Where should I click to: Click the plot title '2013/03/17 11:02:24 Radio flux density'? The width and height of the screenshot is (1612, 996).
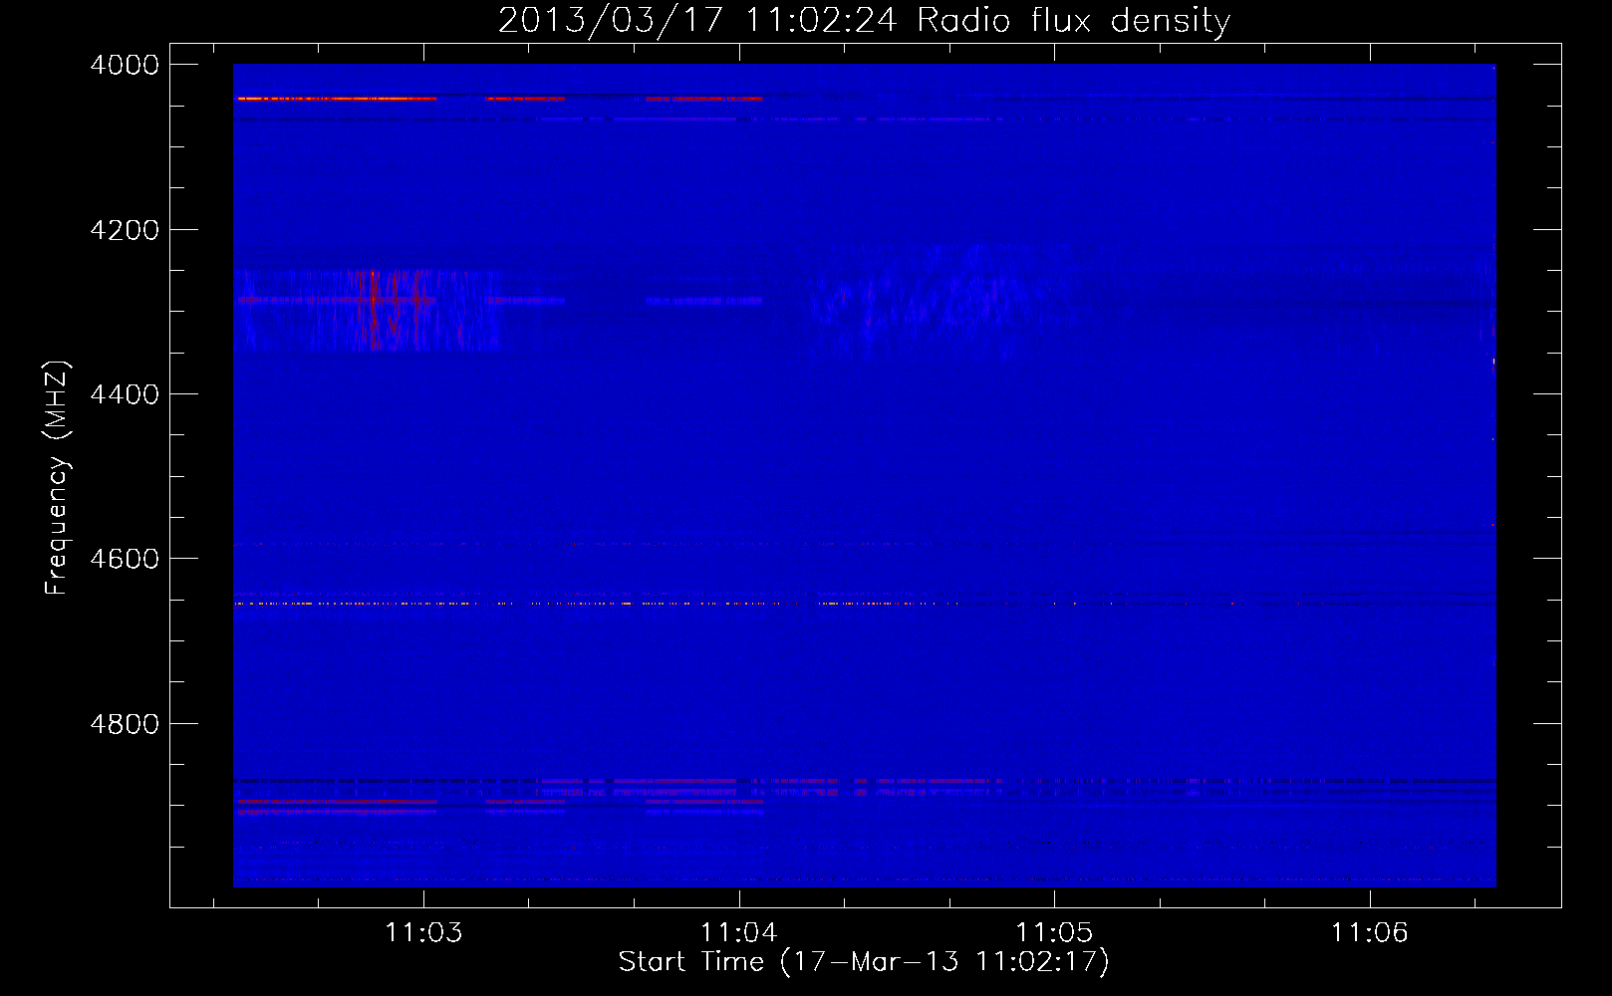(x=864, y=20)
